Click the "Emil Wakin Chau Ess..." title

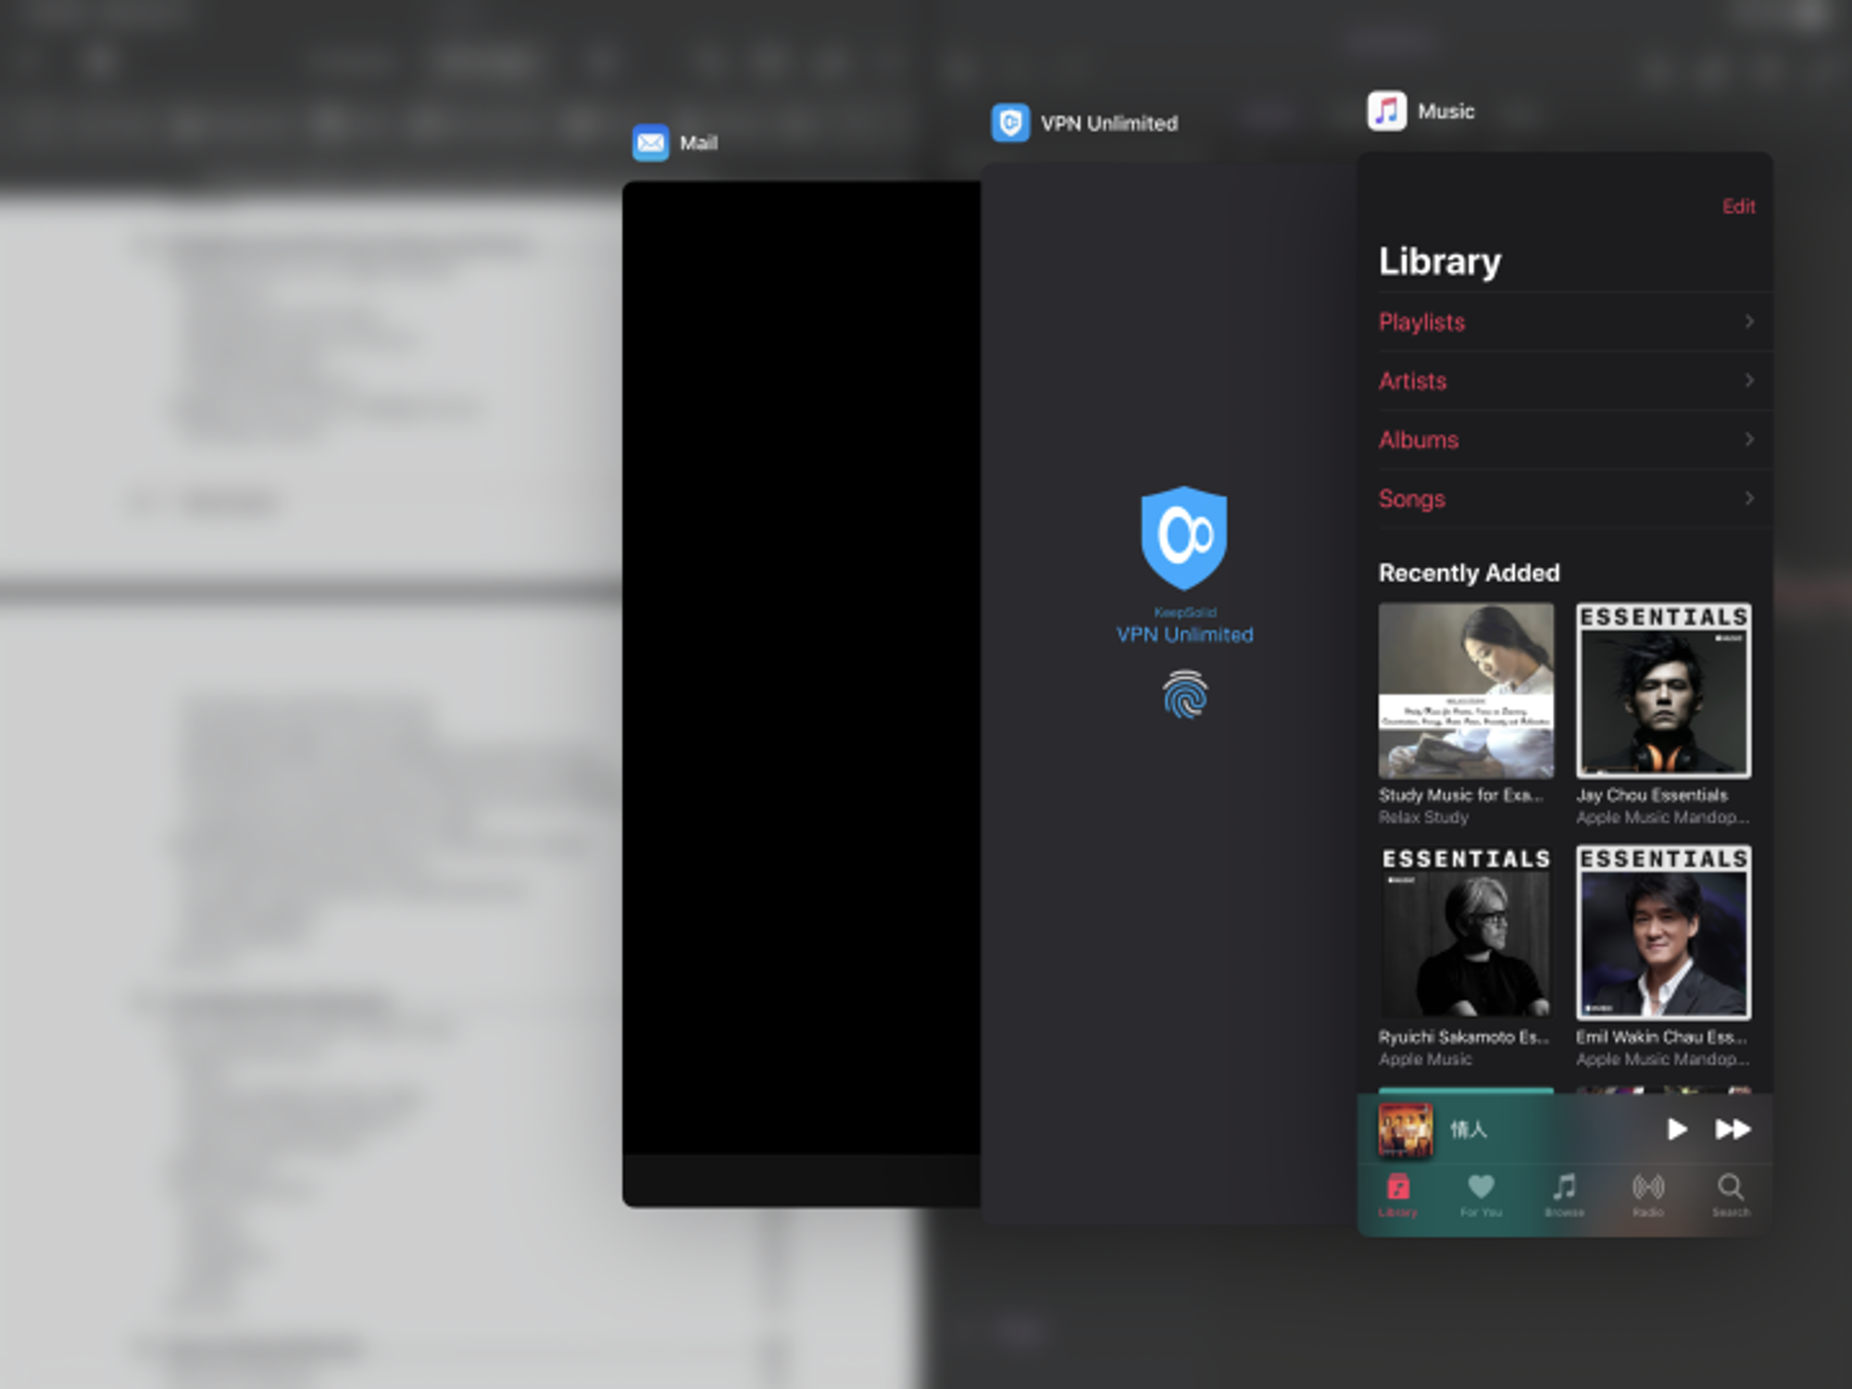pyautogui.click(x=1661, y=1037)
